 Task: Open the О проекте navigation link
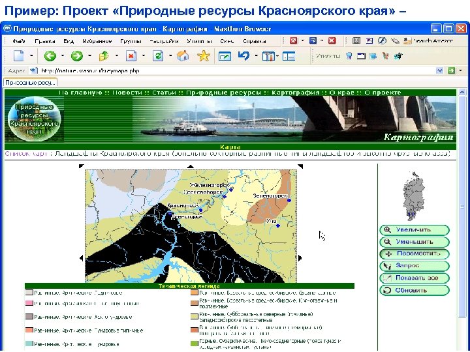tap(383, 93)
